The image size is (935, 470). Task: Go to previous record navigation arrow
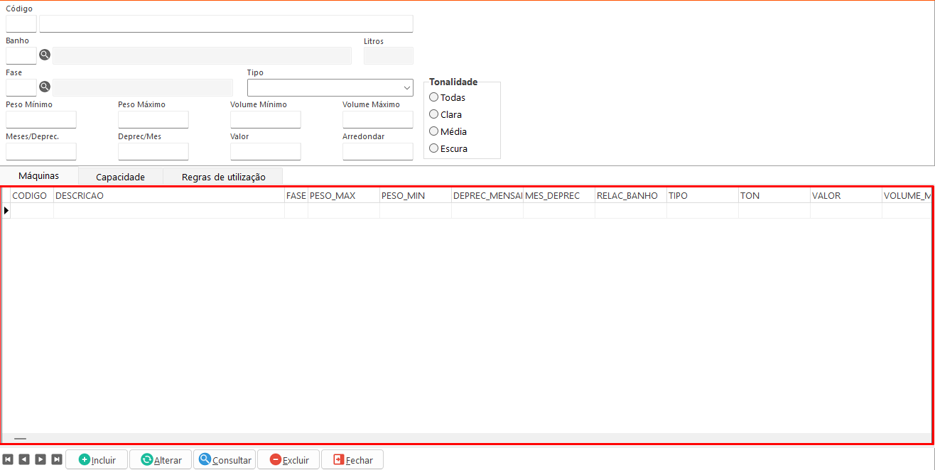tap(24, 460)
